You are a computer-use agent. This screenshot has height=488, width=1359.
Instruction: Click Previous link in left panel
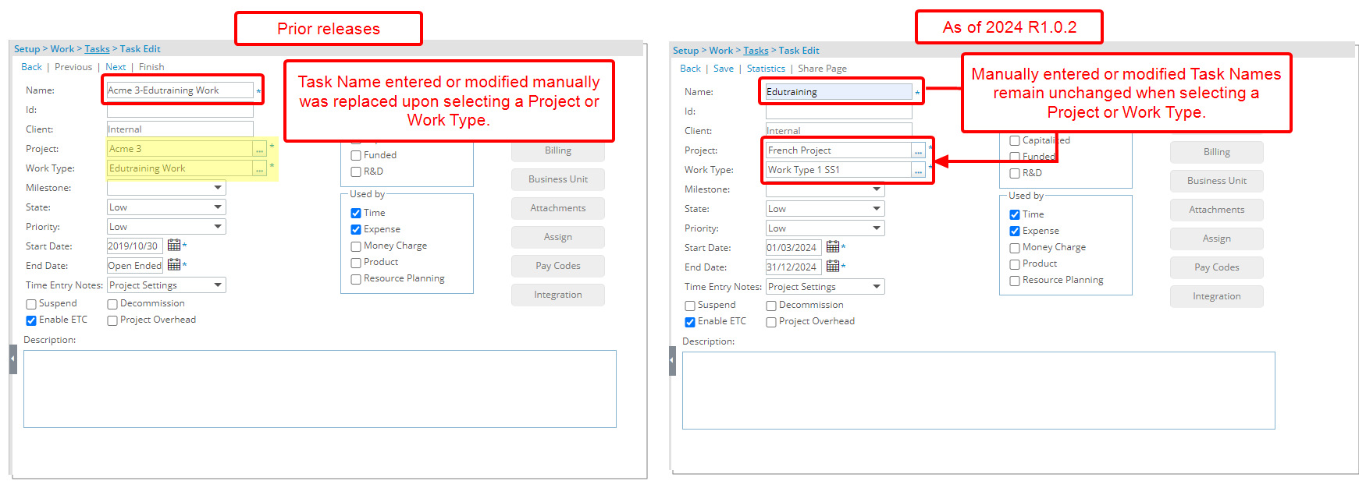[73, 67]
